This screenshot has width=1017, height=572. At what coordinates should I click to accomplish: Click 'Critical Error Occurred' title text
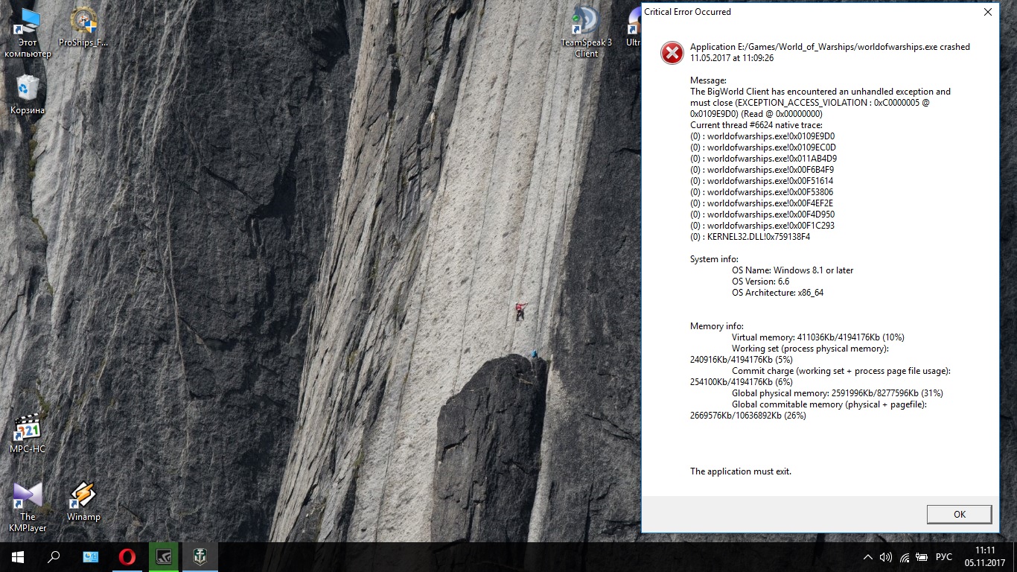click(x=688, y=12)
